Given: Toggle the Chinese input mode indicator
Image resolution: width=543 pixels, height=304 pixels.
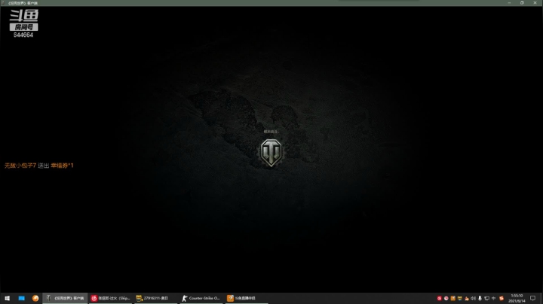Looking at the screenshot, I should [x=493, y=298].
